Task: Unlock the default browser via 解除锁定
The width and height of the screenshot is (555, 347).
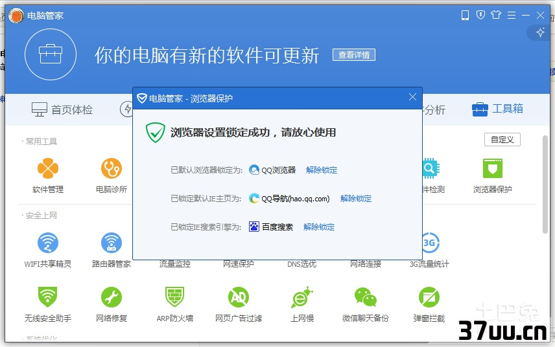Action: pos(322,170)
